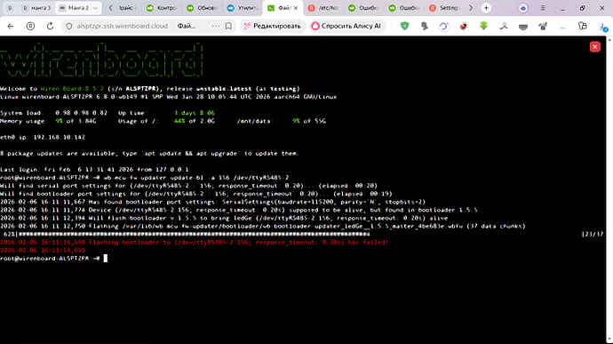The width and height of the screenshot is (613, 344).
Task: Click Спросить Алису AI button
Action: click(346, 26)
